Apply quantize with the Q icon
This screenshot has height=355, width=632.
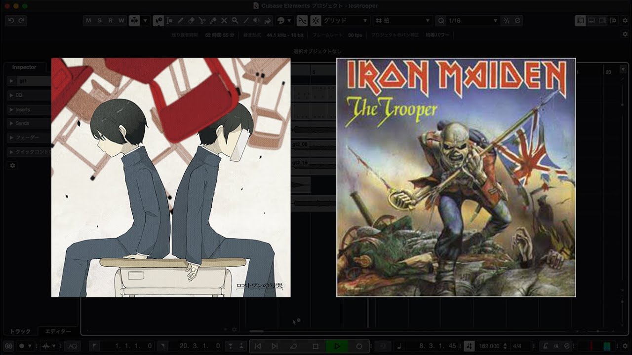pyautogui.click(x=441, y=21)
